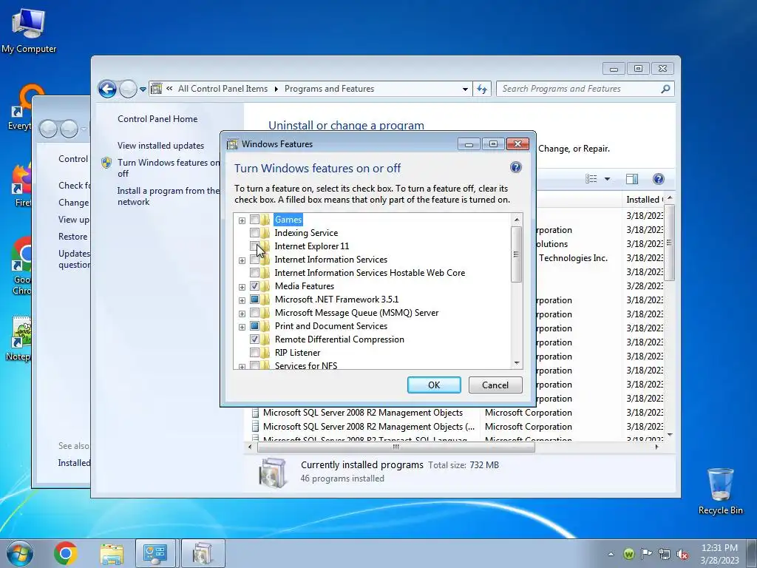Check the RIP Listener checkbox
The width and height of the screenshot is (757, 568).
point(254,353)
